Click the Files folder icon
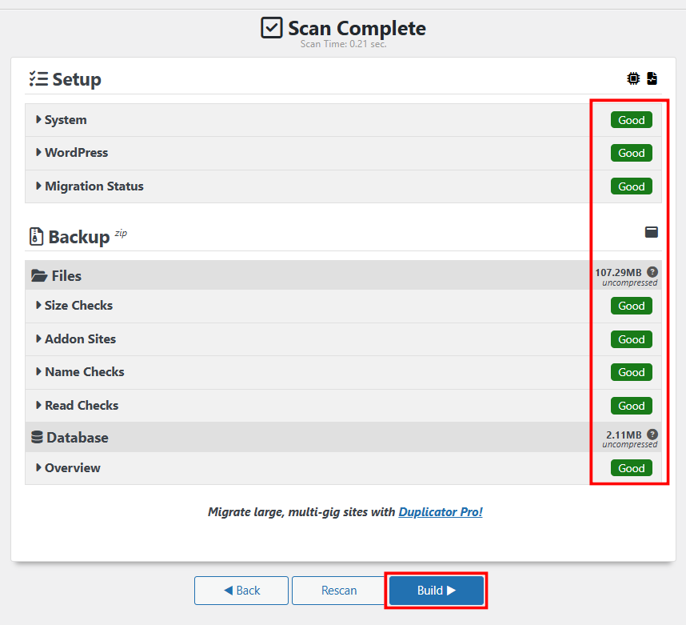The width and height of the screenshot is (686, 625). pos(39,276)
